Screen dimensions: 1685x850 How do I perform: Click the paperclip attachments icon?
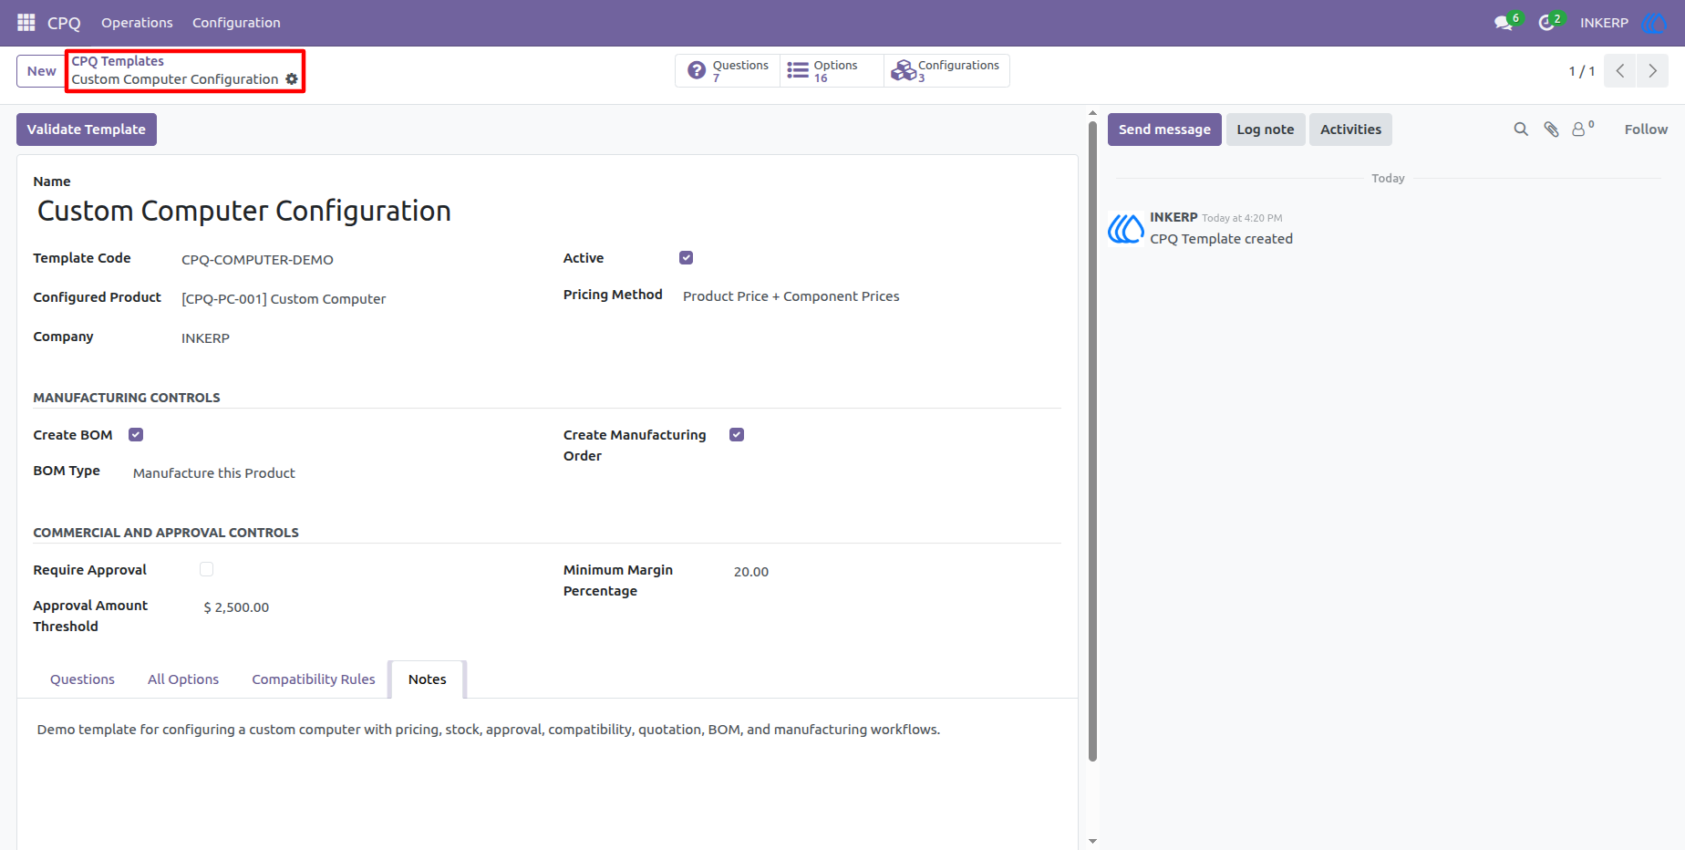tap(1551, 130)
